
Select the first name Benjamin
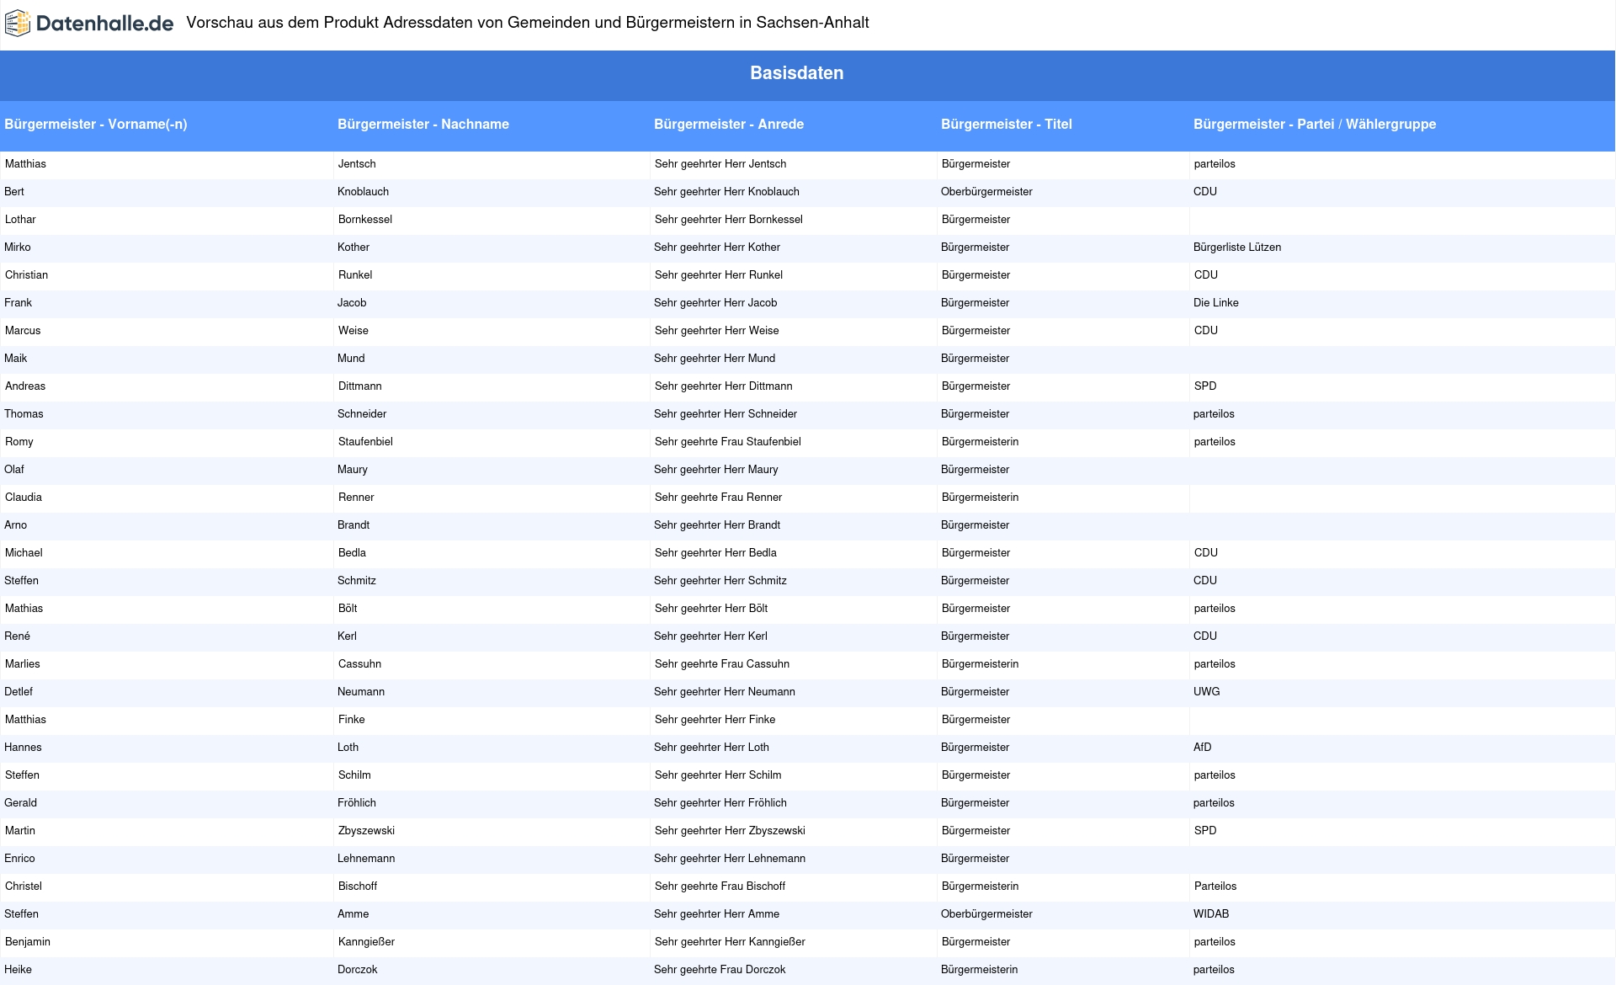coord(28,941)
